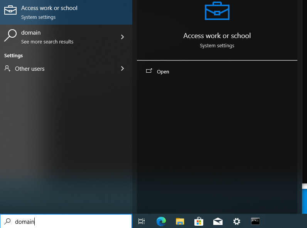The height and width of the screenshot is (228, 307).
Task: Open 'See more search results' for domain
Action: coord(47,42)
